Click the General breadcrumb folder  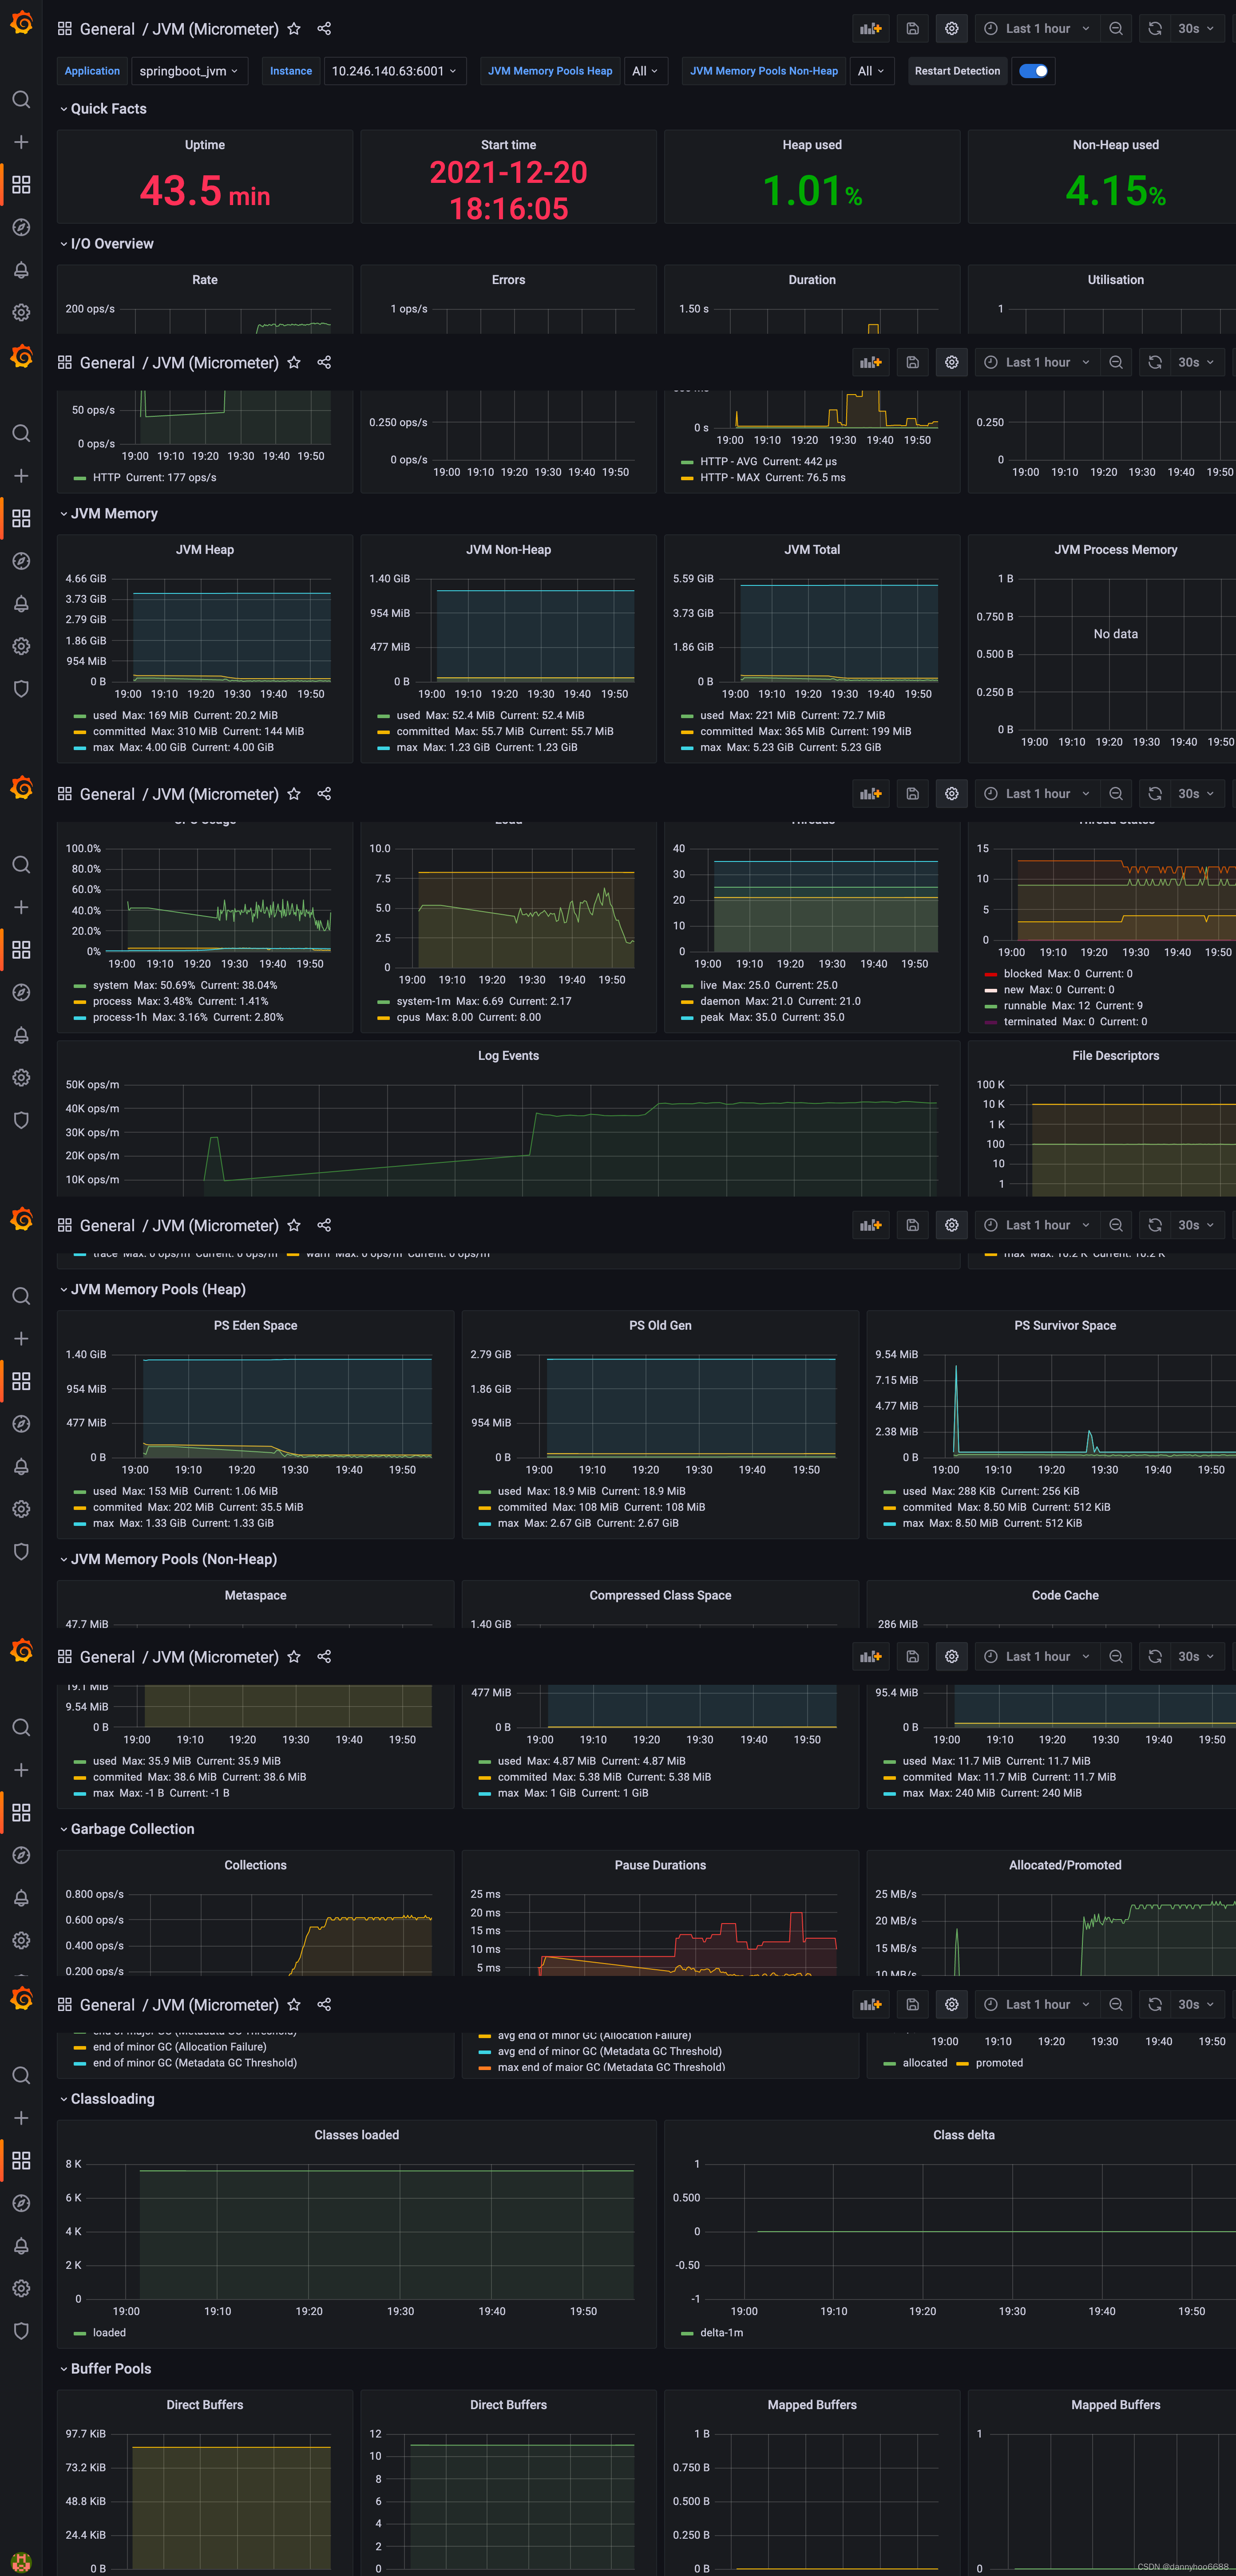pyautogui.click(x=107, y=28)
